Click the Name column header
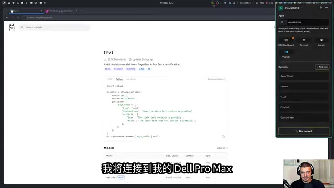 (x=110, y=156)
